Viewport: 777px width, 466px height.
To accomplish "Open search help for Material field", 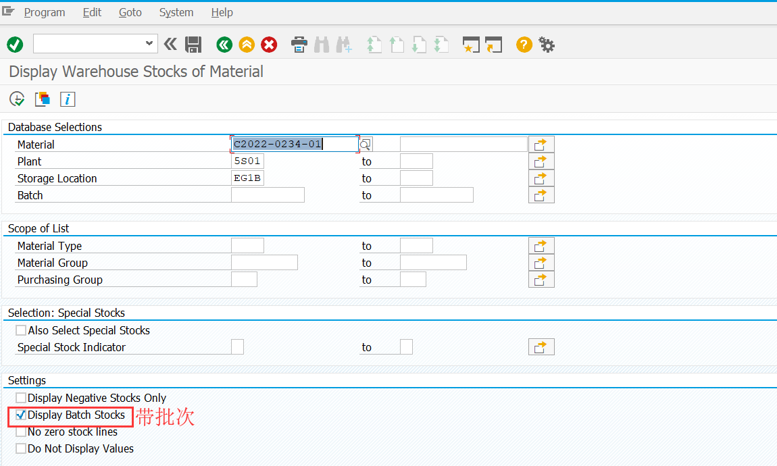I will pos(365,144).
